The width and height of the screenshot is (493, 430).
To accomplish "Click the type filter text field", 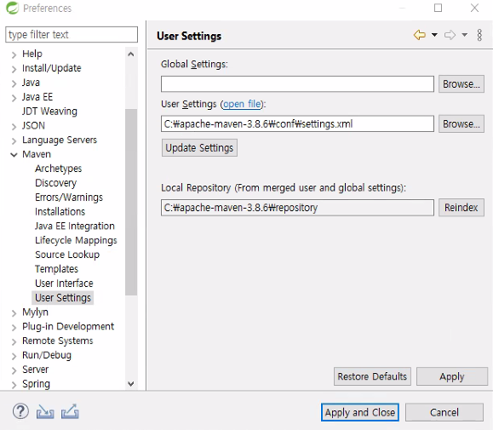I will [72, 34].
